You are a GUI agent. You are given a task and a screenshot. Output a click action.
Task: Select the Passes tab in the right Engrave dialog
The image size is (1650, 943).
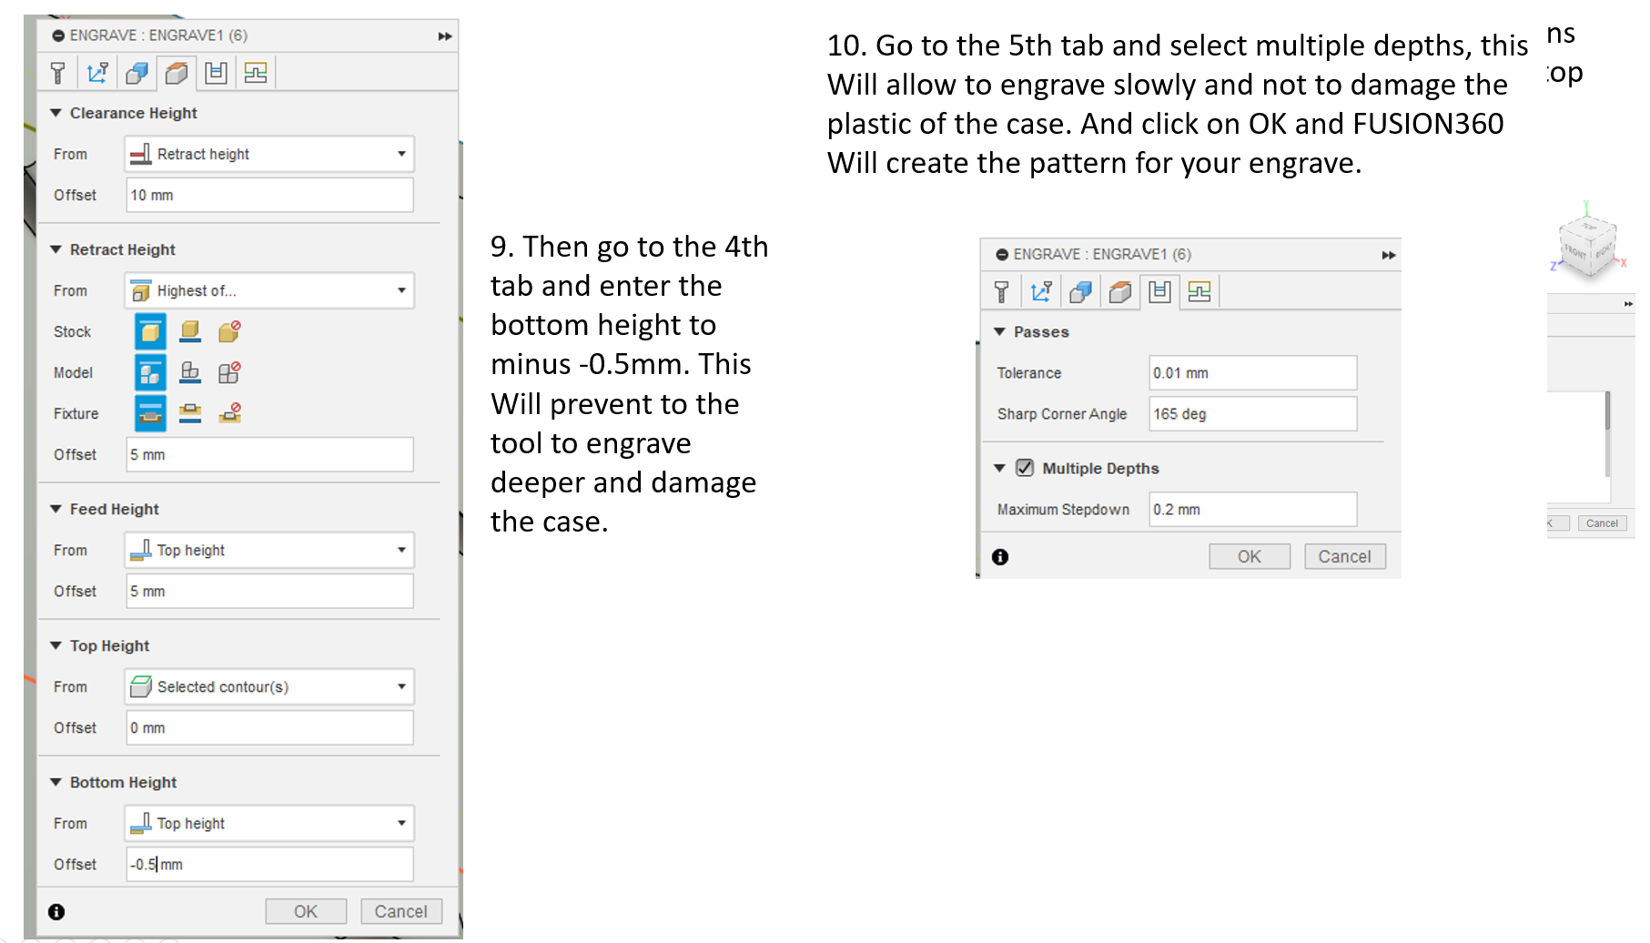point(1159,291)
